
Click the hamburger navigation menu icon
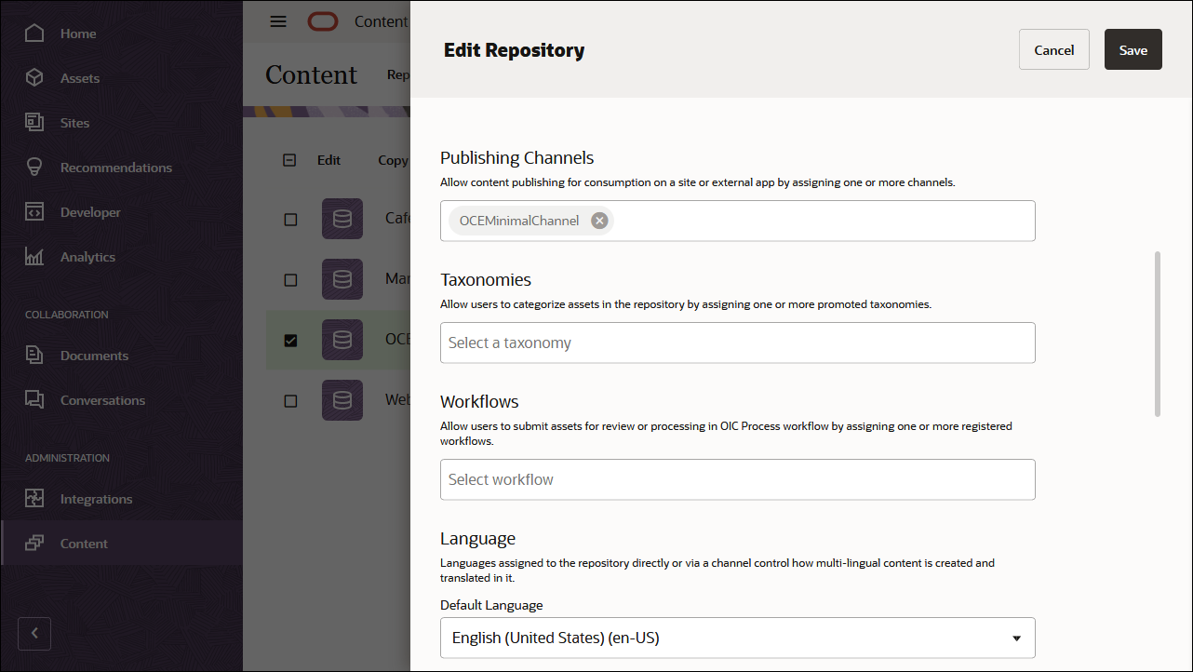point(277,21)
